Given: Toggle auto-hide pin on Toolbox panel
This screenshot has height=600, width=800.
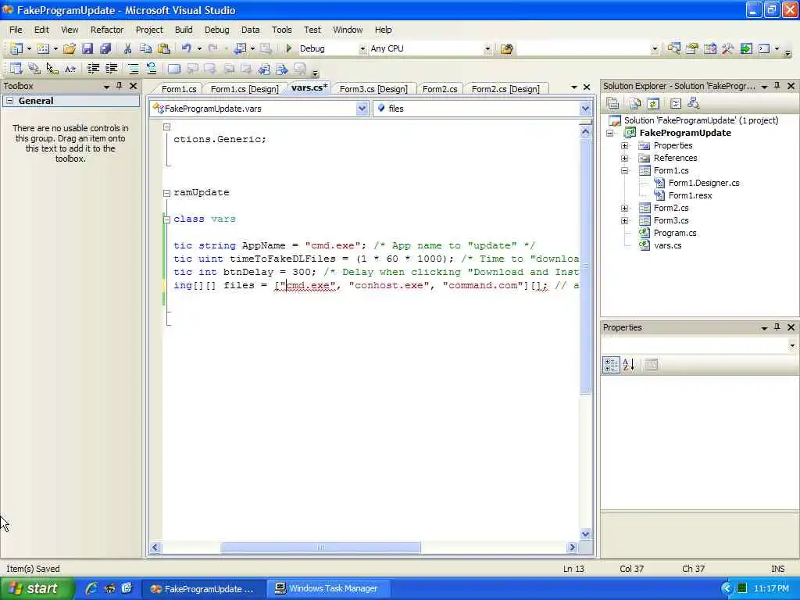Looking at the screenshot, I should pos(120,86).
